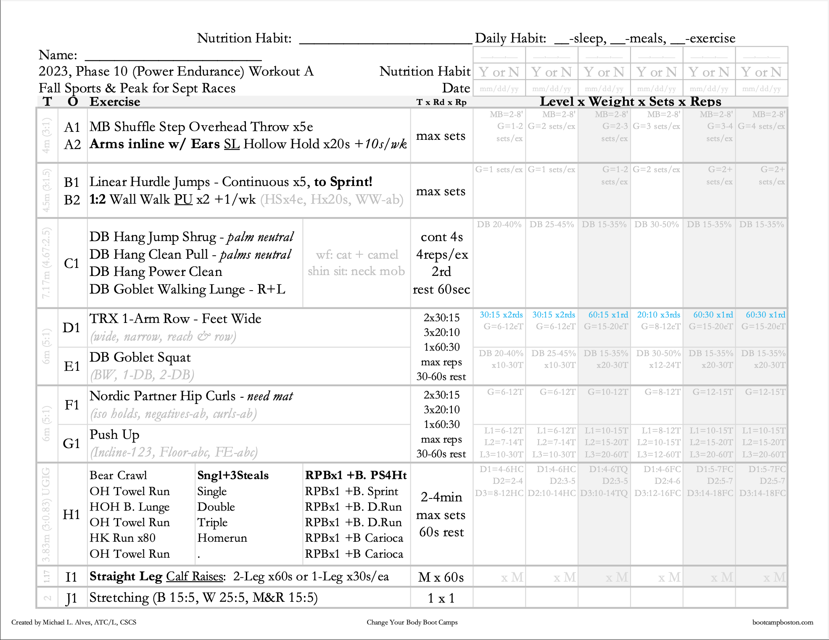
Task: Click 'wf: cat + camel' note
Action: (x=357, y=254)
